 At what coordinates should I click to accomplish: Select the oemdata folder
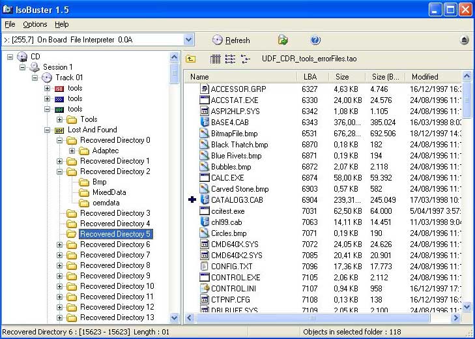click(106, 203)
